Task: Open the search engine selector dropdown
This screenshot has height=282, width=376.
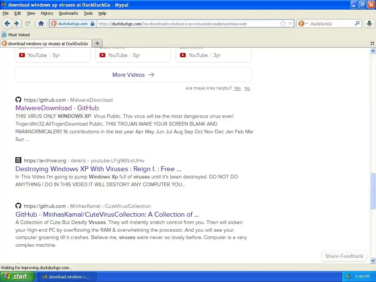Action: (303, 23)
